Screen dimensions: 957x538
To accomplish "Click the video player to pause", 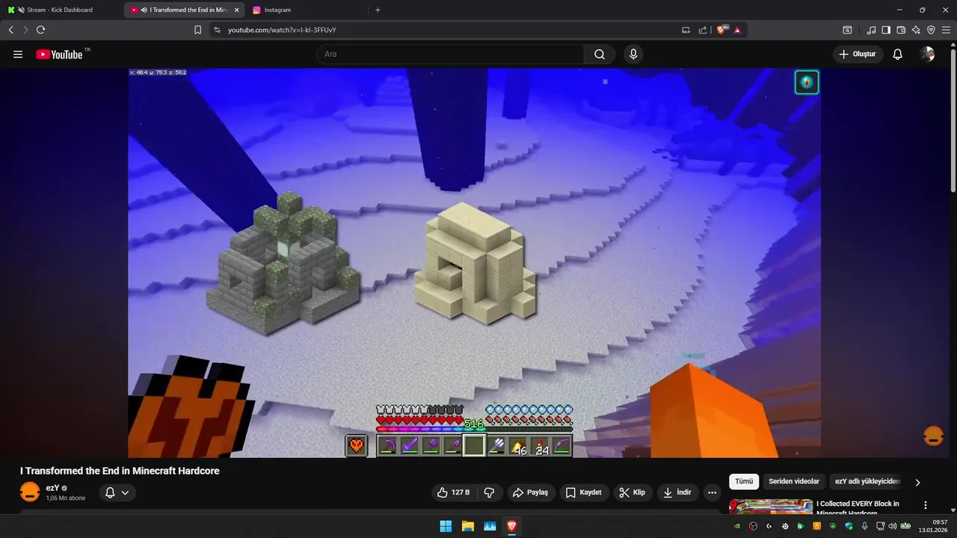I will point(474,263).
